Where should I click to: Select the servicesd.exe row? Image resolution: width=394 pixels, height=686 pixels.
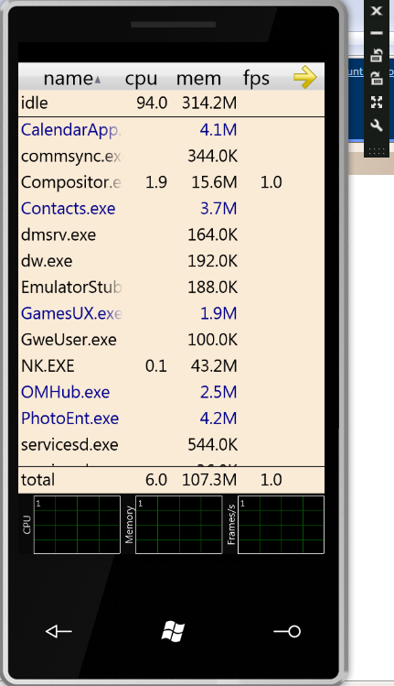(x=171, y=445)
